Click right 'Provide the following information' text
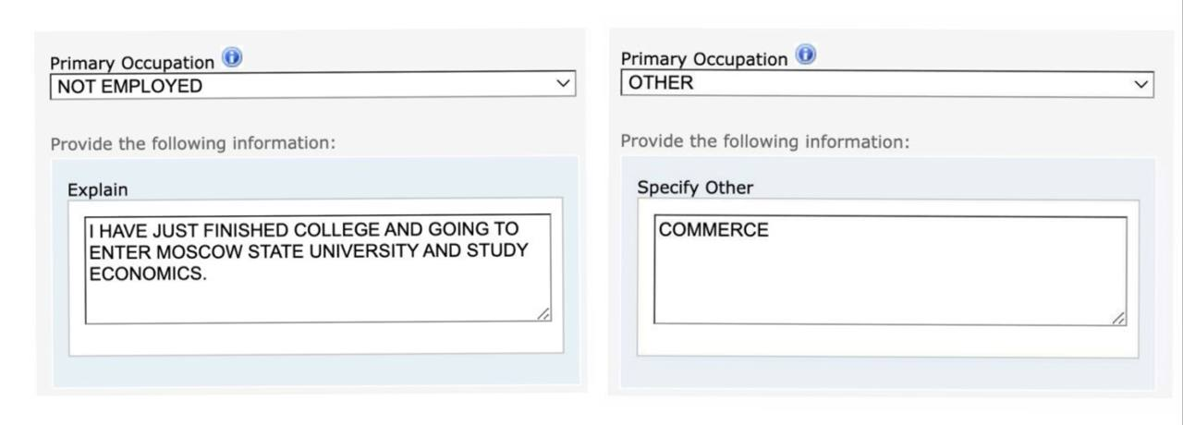Image resolution: width=1183 pixels, height=425 pixels. pos(764,141)
